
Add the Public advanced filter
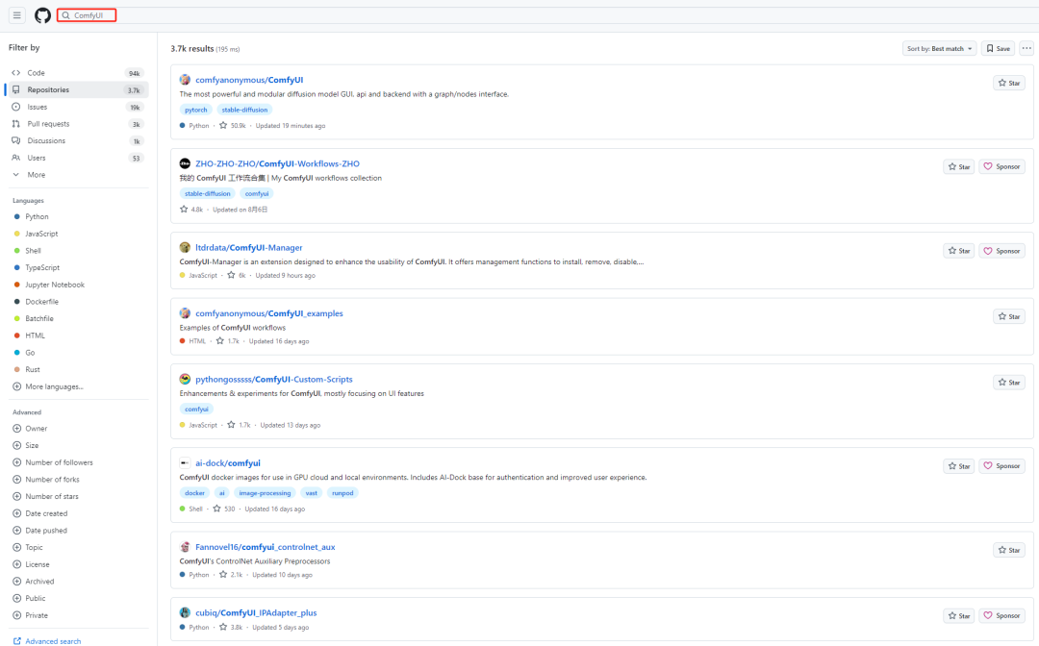[30, 598]
